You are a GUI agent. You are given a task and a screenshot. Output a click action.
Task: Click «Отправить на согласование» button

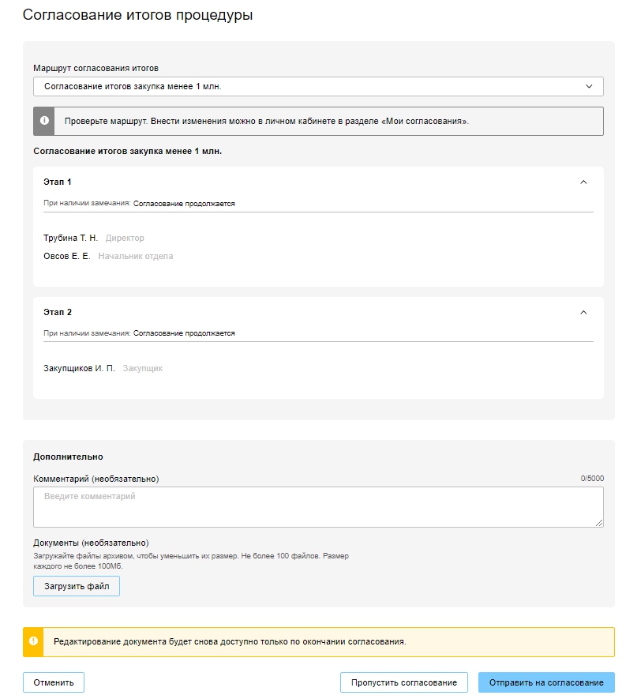tap(545, 682)
